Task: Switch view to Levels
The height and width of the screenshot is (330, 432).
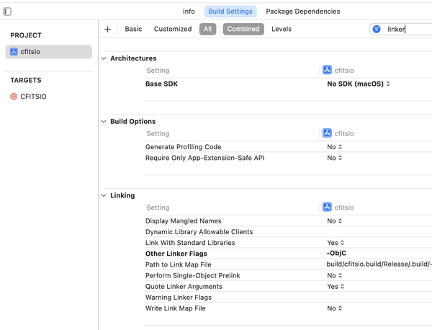Action: click(282, 30)
